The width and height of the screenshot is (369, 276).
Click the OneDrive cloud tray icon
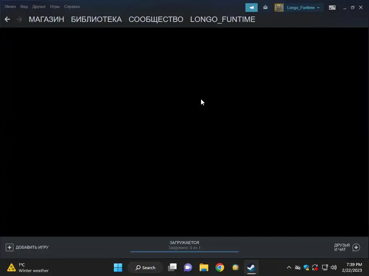(298, 267)
